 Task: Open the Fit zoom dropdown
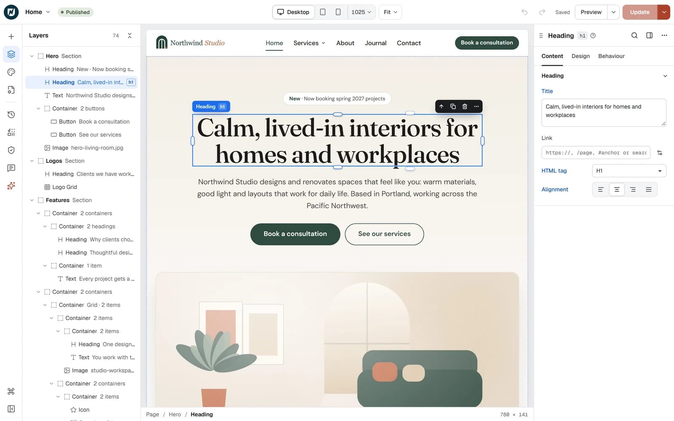pyautogui.click(x=390, y=12)
